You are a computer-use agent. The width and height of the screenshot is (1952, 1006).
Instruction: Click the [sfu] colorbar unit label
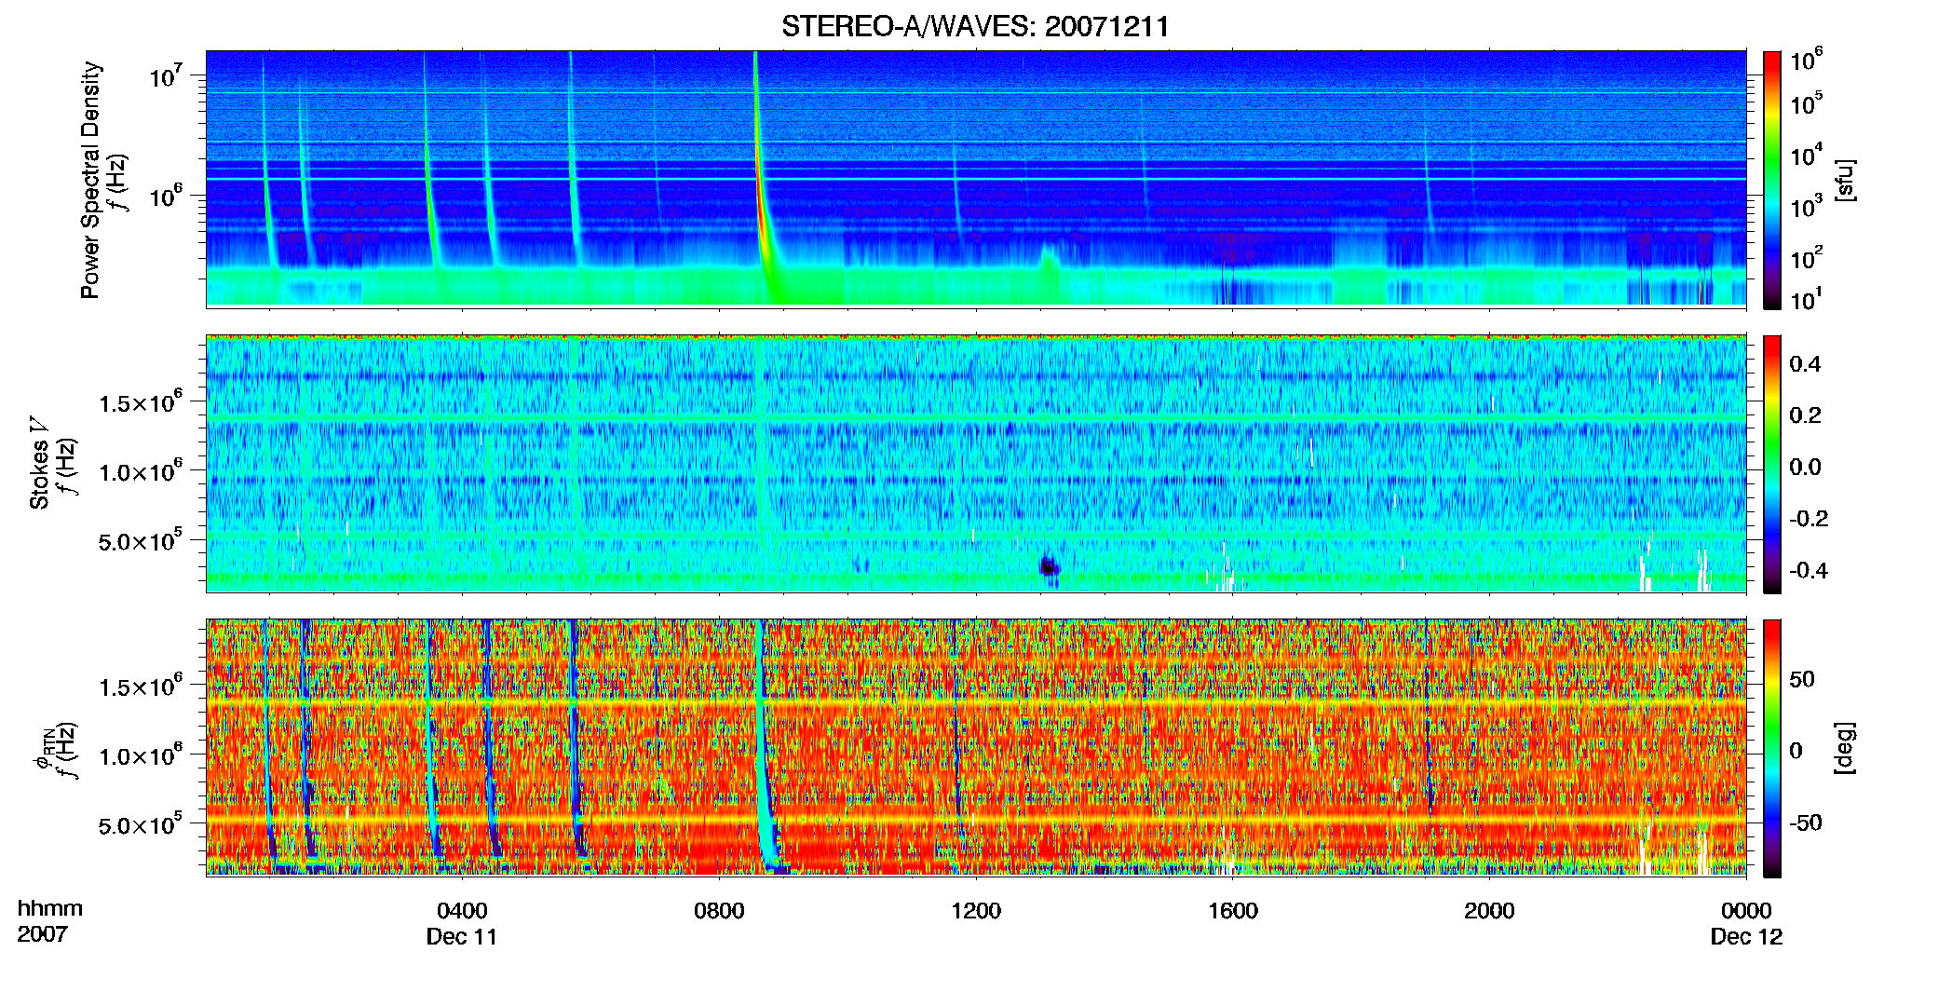1846,180
